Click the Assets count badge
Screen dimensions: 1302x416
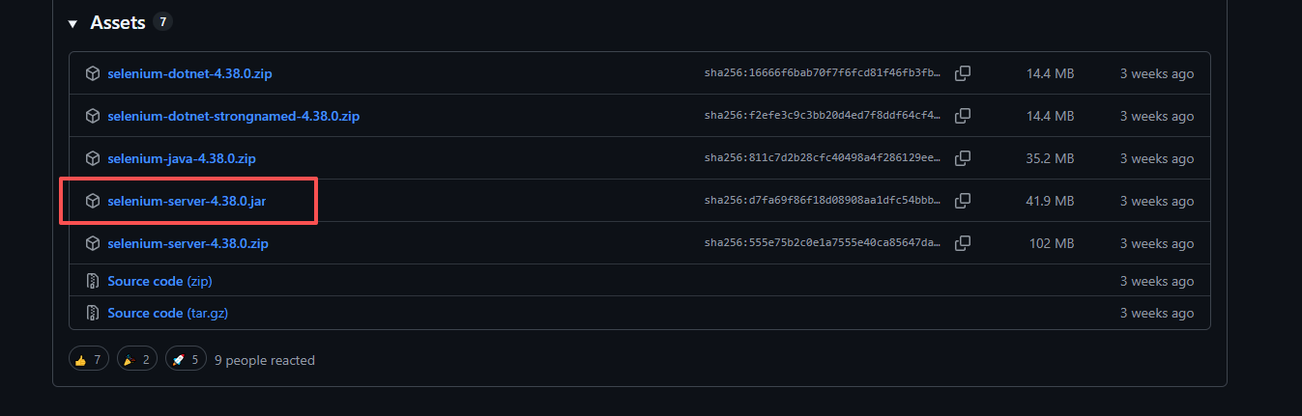point(162,22)
